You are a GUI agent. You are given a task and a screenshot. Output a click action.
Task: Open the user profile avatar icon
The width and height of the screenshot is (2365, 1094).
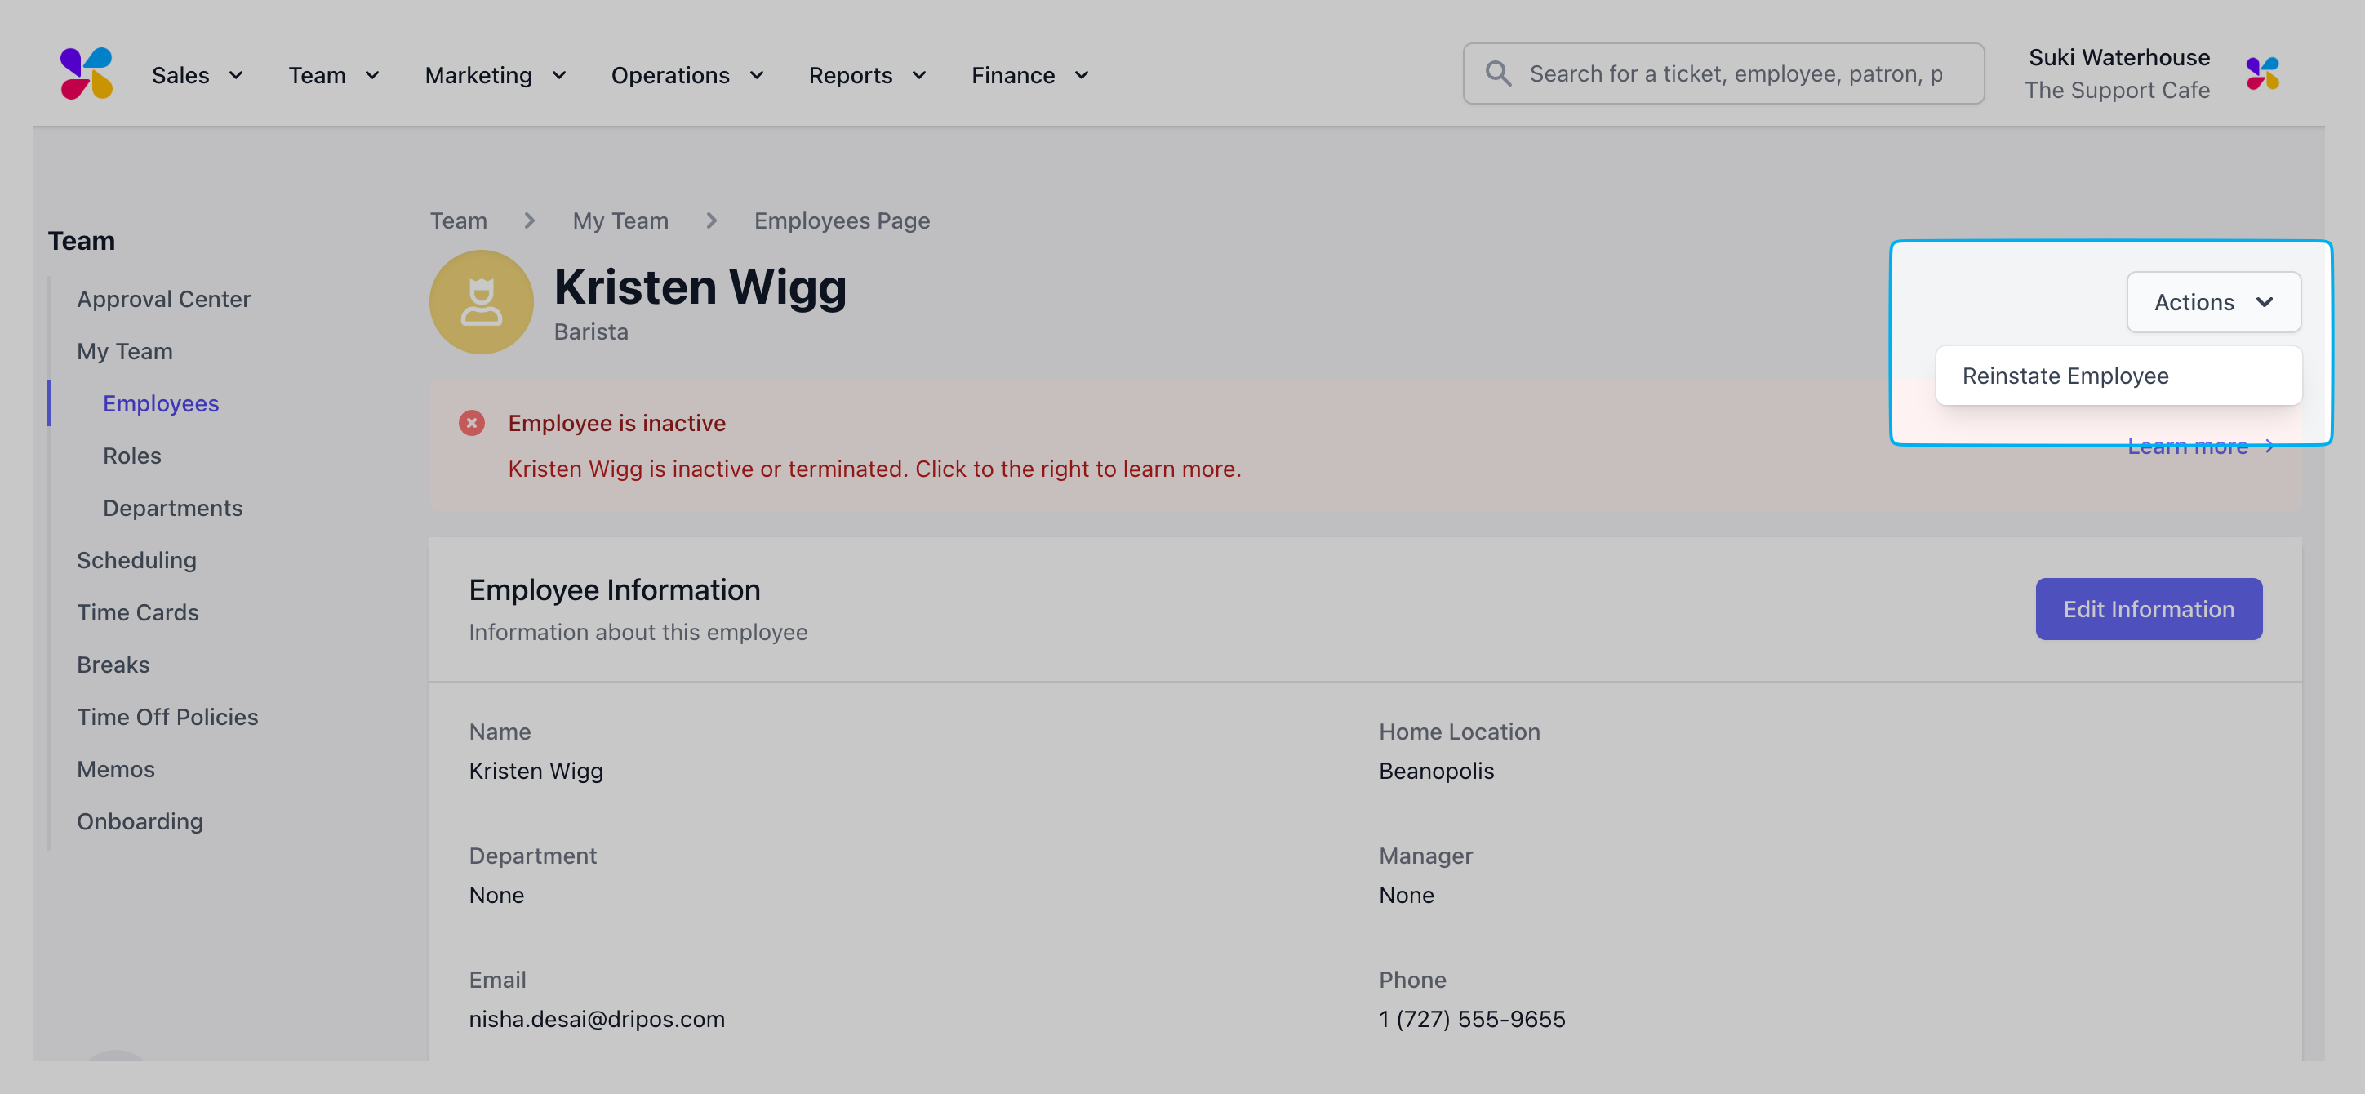pos(2262,73)
